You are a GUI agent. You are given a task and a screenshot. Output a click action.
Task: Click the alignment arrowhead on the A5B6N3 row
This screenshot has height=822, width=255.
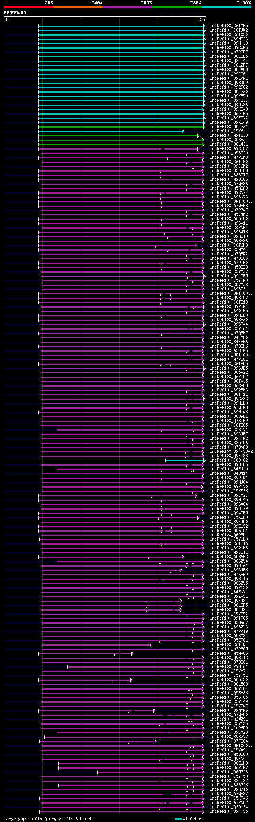coord(183,557)
